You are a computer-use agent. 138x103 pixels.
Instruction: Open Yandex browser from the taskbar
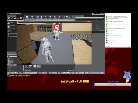click(x=34, y=73)
